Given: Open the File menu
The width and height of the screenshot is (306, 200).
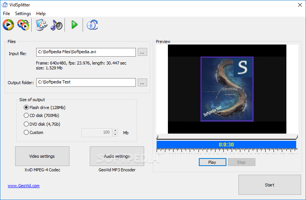Looking at the screenshot, I should coord(6,14).
